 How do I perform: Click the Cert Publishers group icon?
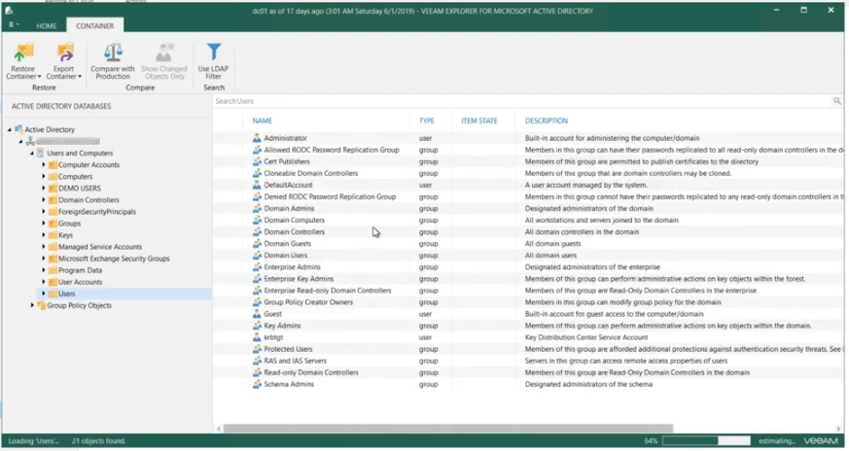click(257, 161)
